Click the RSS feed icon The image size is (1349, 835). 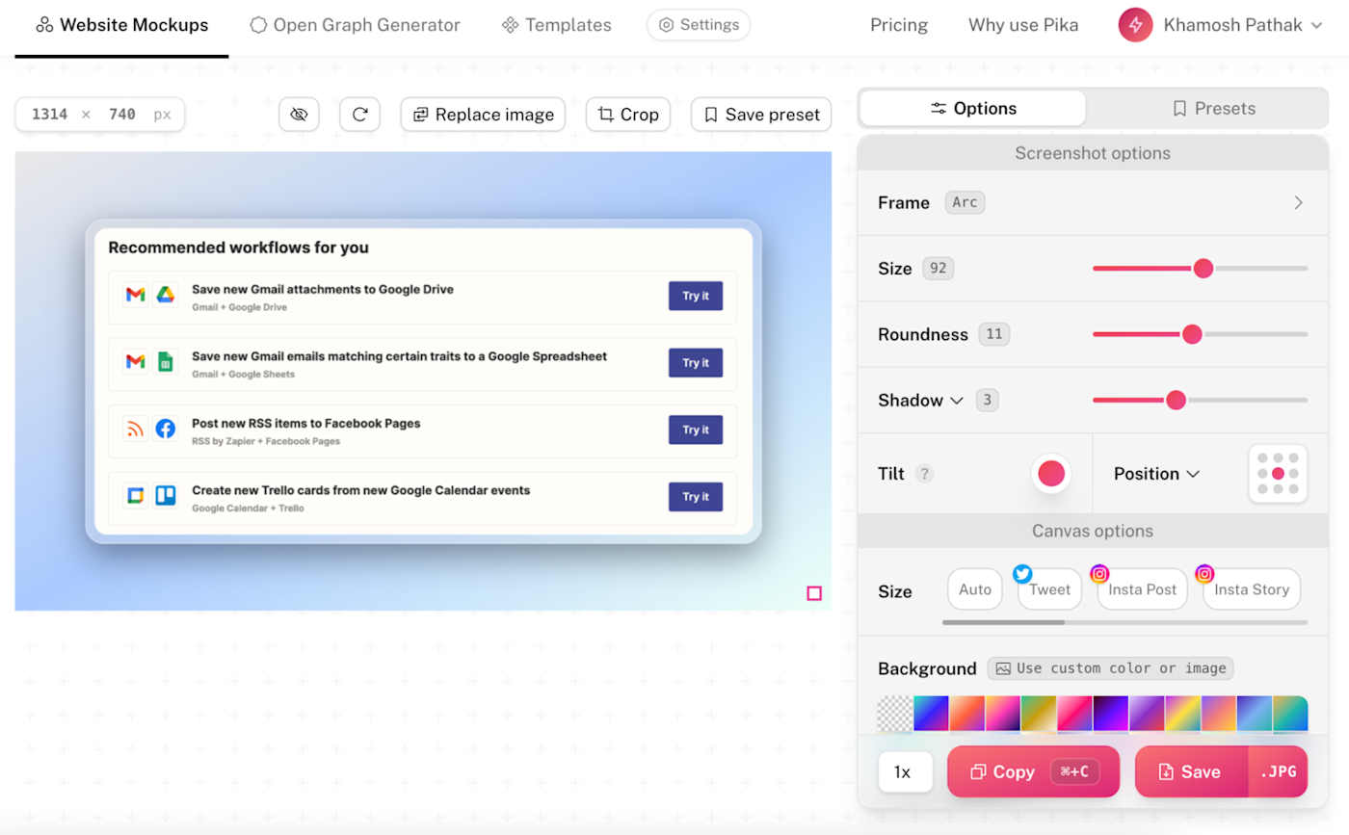(x=135, y=429)
